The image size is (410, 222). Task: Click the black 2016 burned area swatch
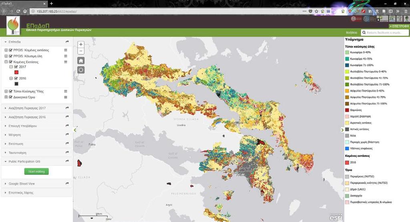pyautogui.click(x=16, y=84)
